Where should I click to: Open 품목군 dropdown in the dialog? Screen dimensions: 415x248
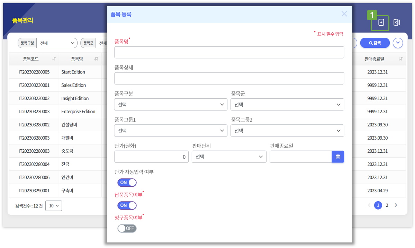pos(287,104)
